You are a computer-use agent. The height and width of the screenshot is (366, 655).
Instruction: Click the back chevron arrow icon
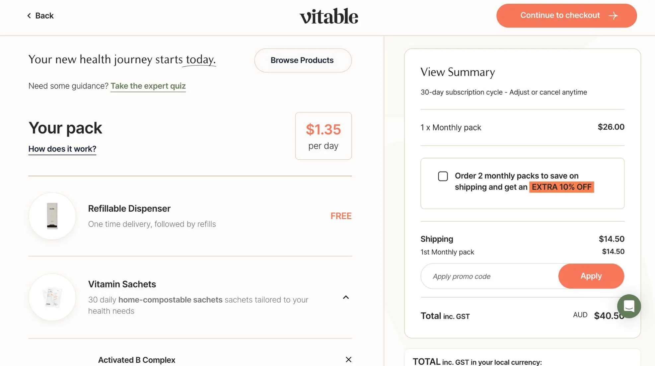29,16
